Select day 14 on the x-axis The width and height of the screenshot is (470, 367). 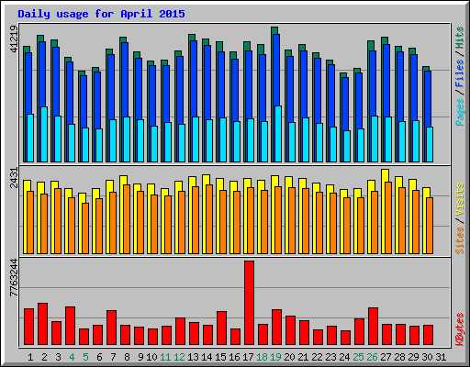point(207,357)
